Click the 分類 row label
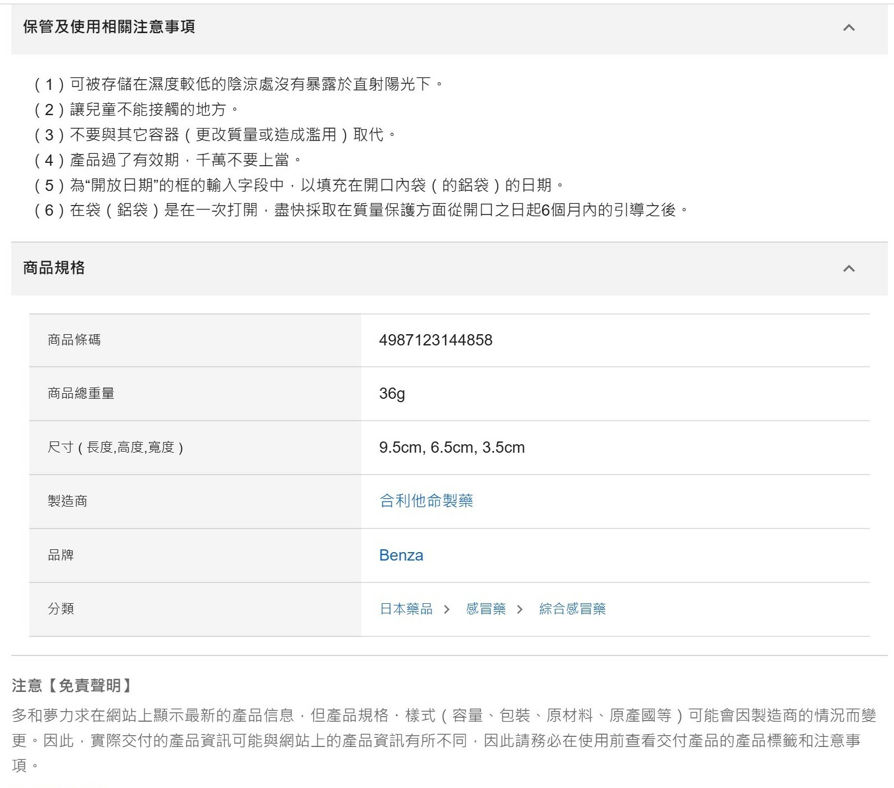This screenshot has height=788, width=894. click(x=61, y=609)
